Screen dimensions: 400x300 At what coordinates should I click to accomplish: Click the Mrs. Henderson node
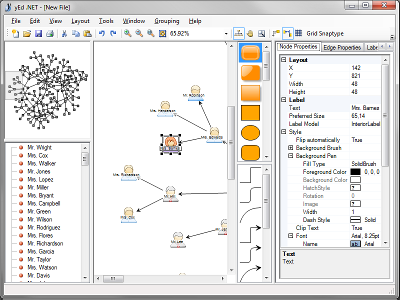click(x=165, y=109)
